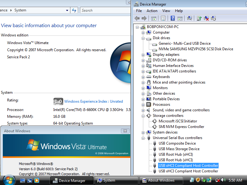Click the Scan for hardware changes icon
247x185 pixels.
[190, 18]
